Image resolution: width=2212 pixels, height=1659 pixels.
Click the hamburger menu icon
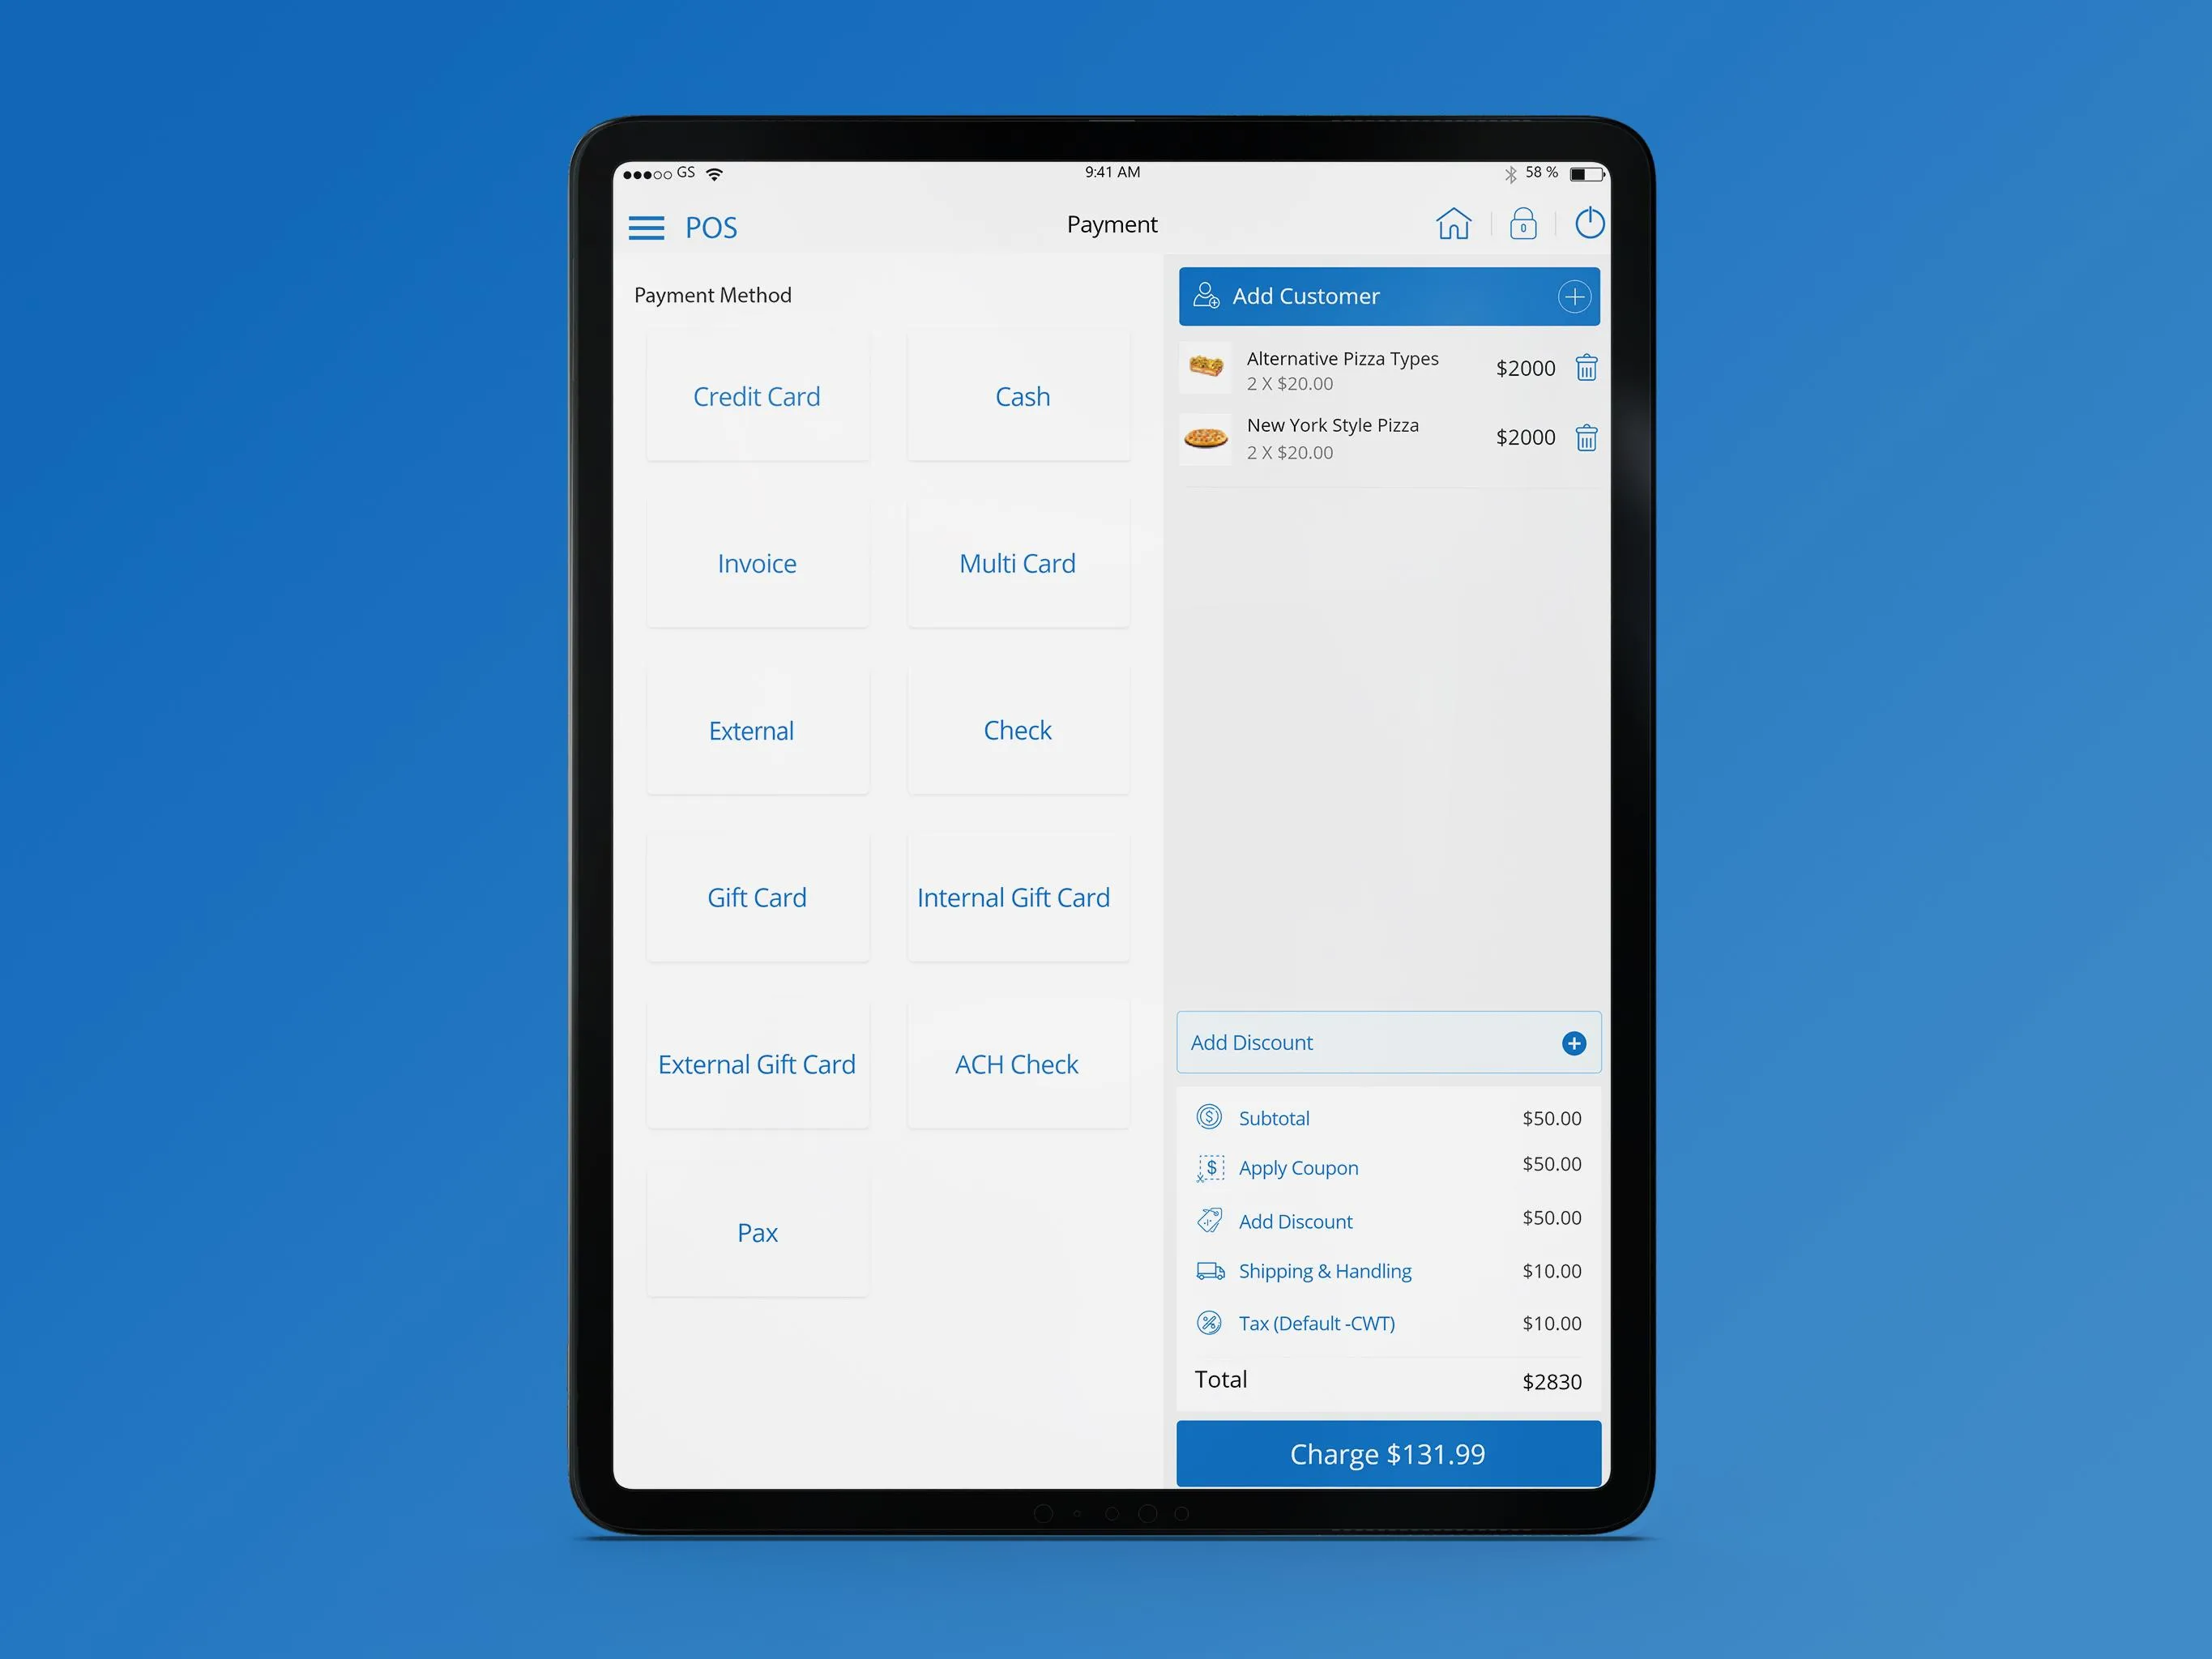pyautogui.click(x=645, y=227)
